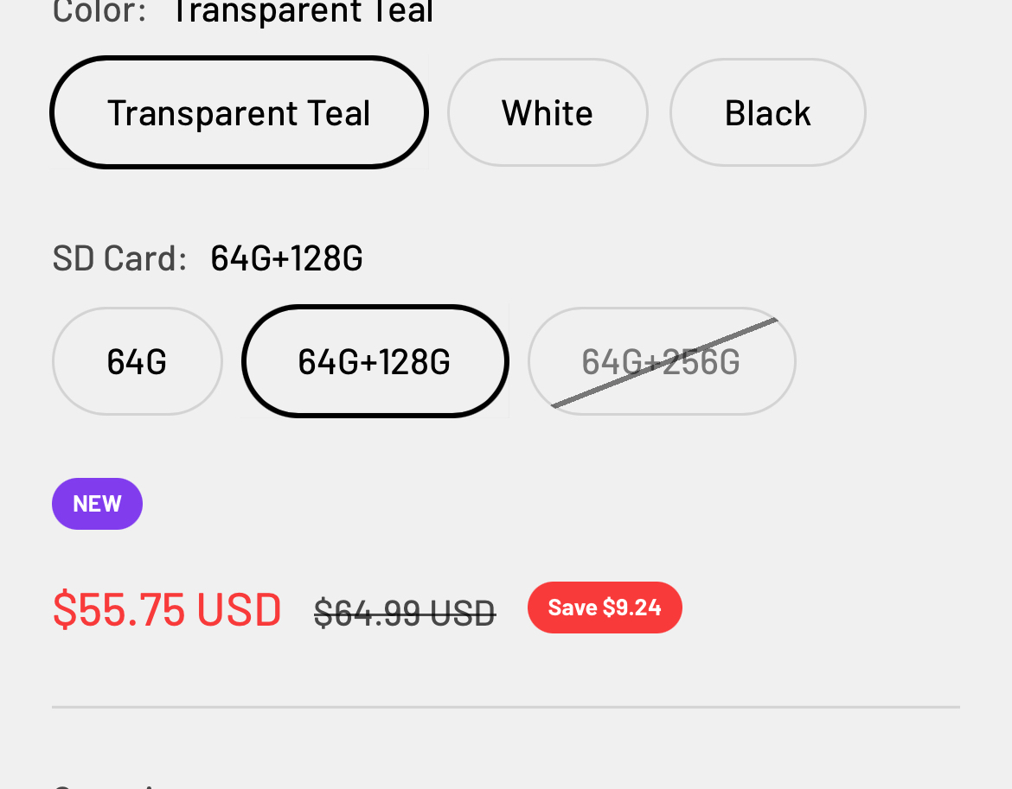The height and width of the screenshot is (789, 1012).
Task: Click the word USD in the red price
Action: tap(239, 608)
